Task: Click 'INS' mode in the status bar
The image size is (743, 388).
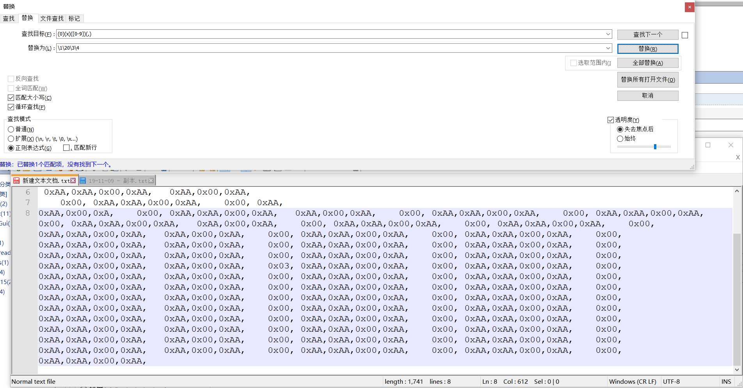Action: pyautogui.click(x=726, y=382)
